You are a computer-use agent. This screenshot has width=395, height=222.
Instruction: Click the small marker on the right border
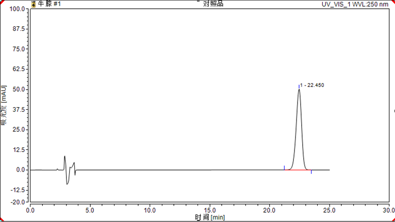394,110
